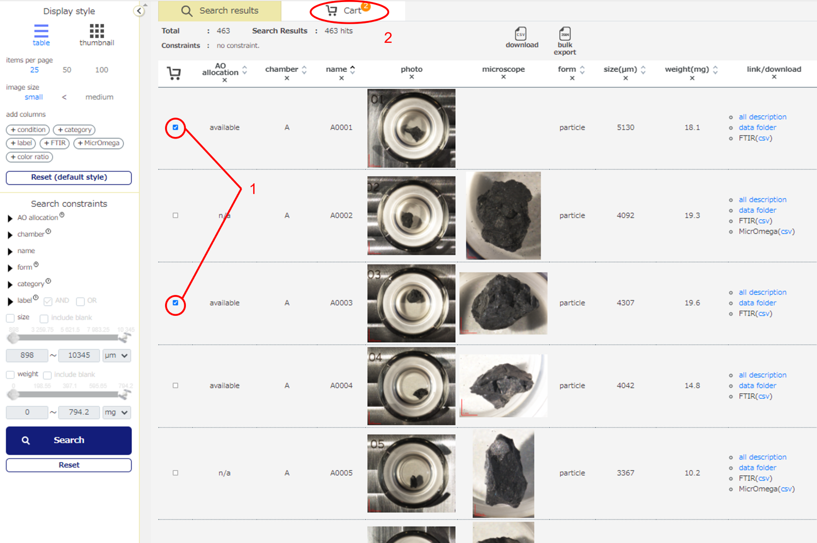817x543 pixels.
Task: Switch to table display style
Action: point(41,35)
